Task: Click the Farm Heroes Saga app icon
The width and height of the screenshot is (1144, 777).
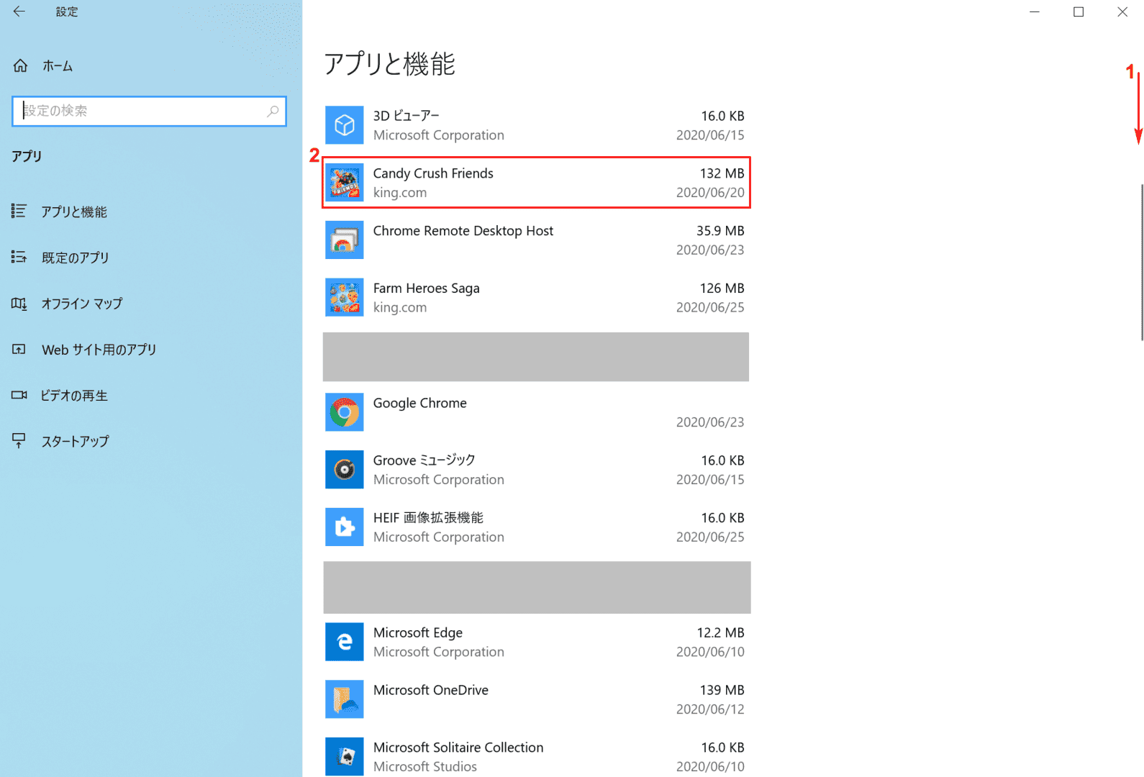Action: coord(344,298)
